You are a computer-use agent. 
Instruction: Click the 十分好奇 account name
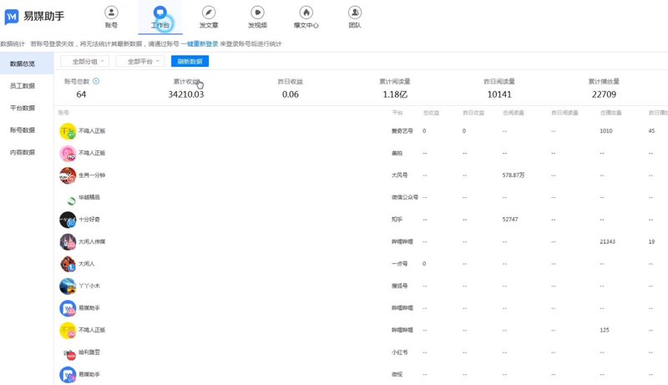(x=89, y=220)
